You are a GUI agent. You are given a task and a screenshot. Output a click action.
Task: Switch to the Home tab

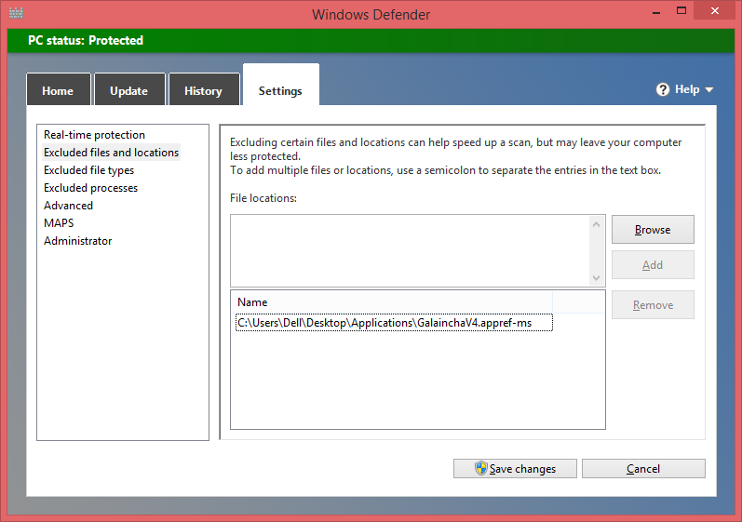click(58, 90)
